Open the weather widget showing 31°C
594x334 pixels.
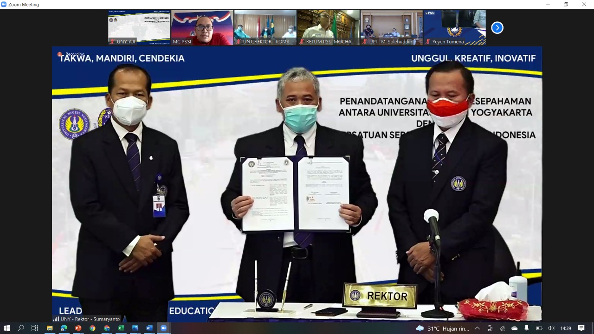tap(443, 328)
